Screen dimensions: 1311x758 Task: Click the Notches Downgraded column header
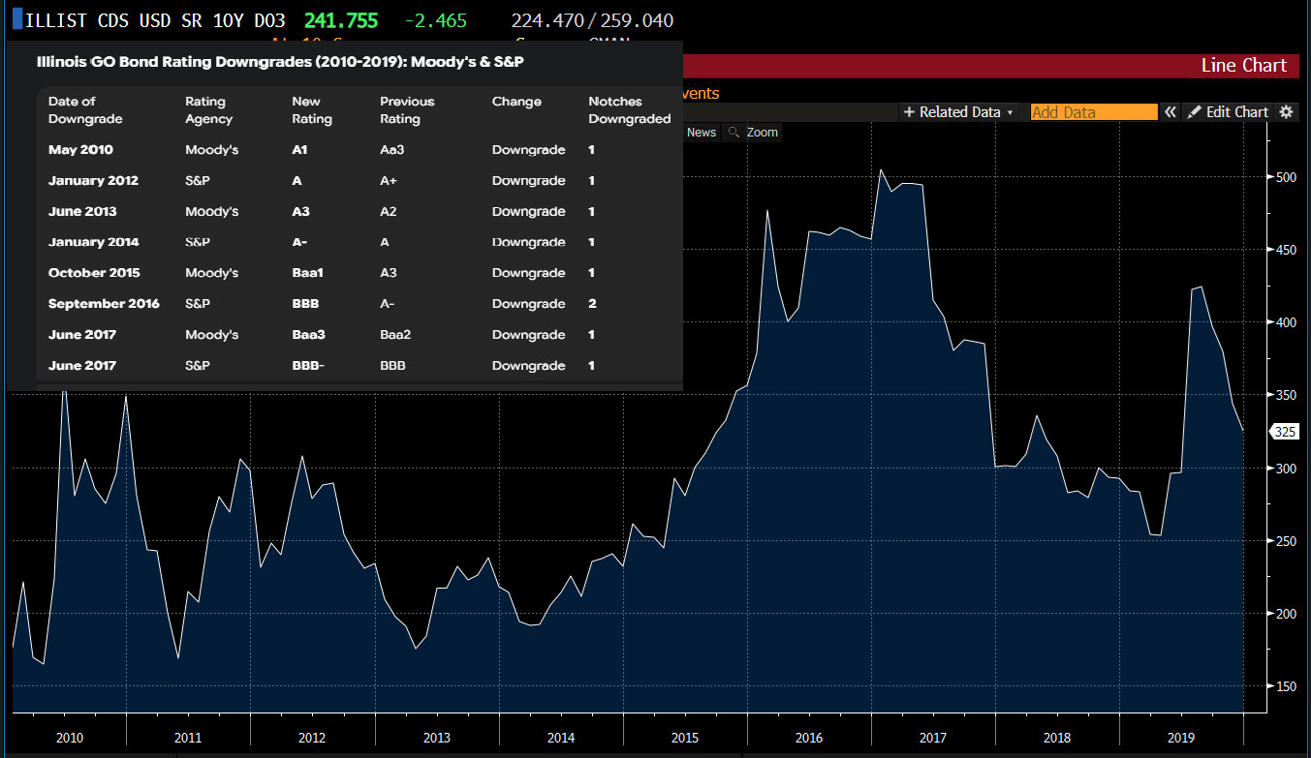click(630, 110)
